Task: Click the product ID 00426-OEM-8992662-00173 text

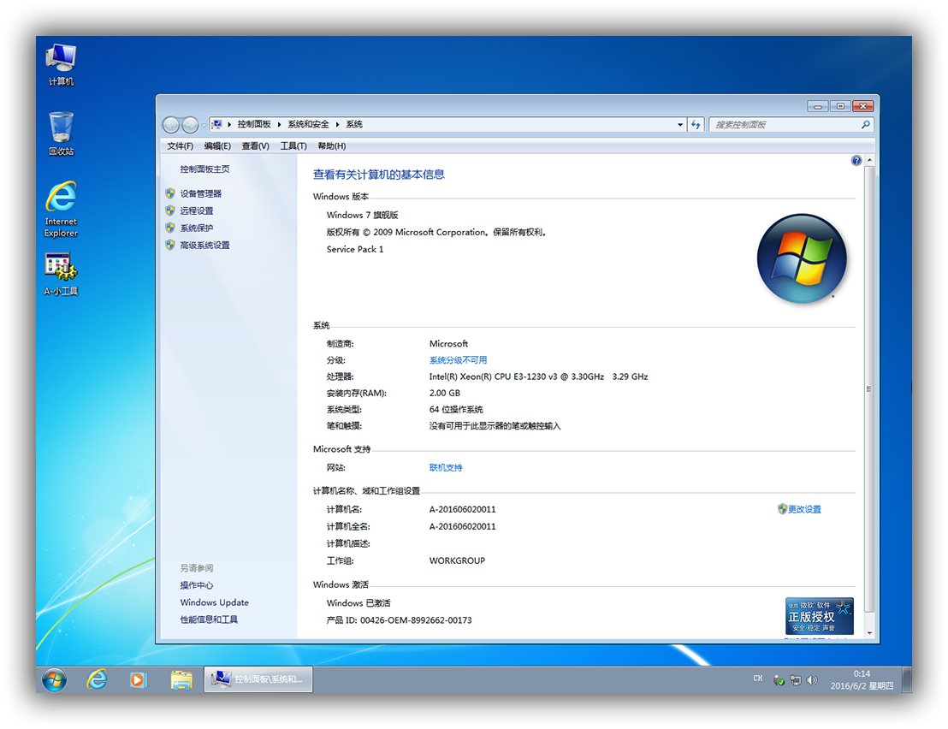Action: point(416,620)
